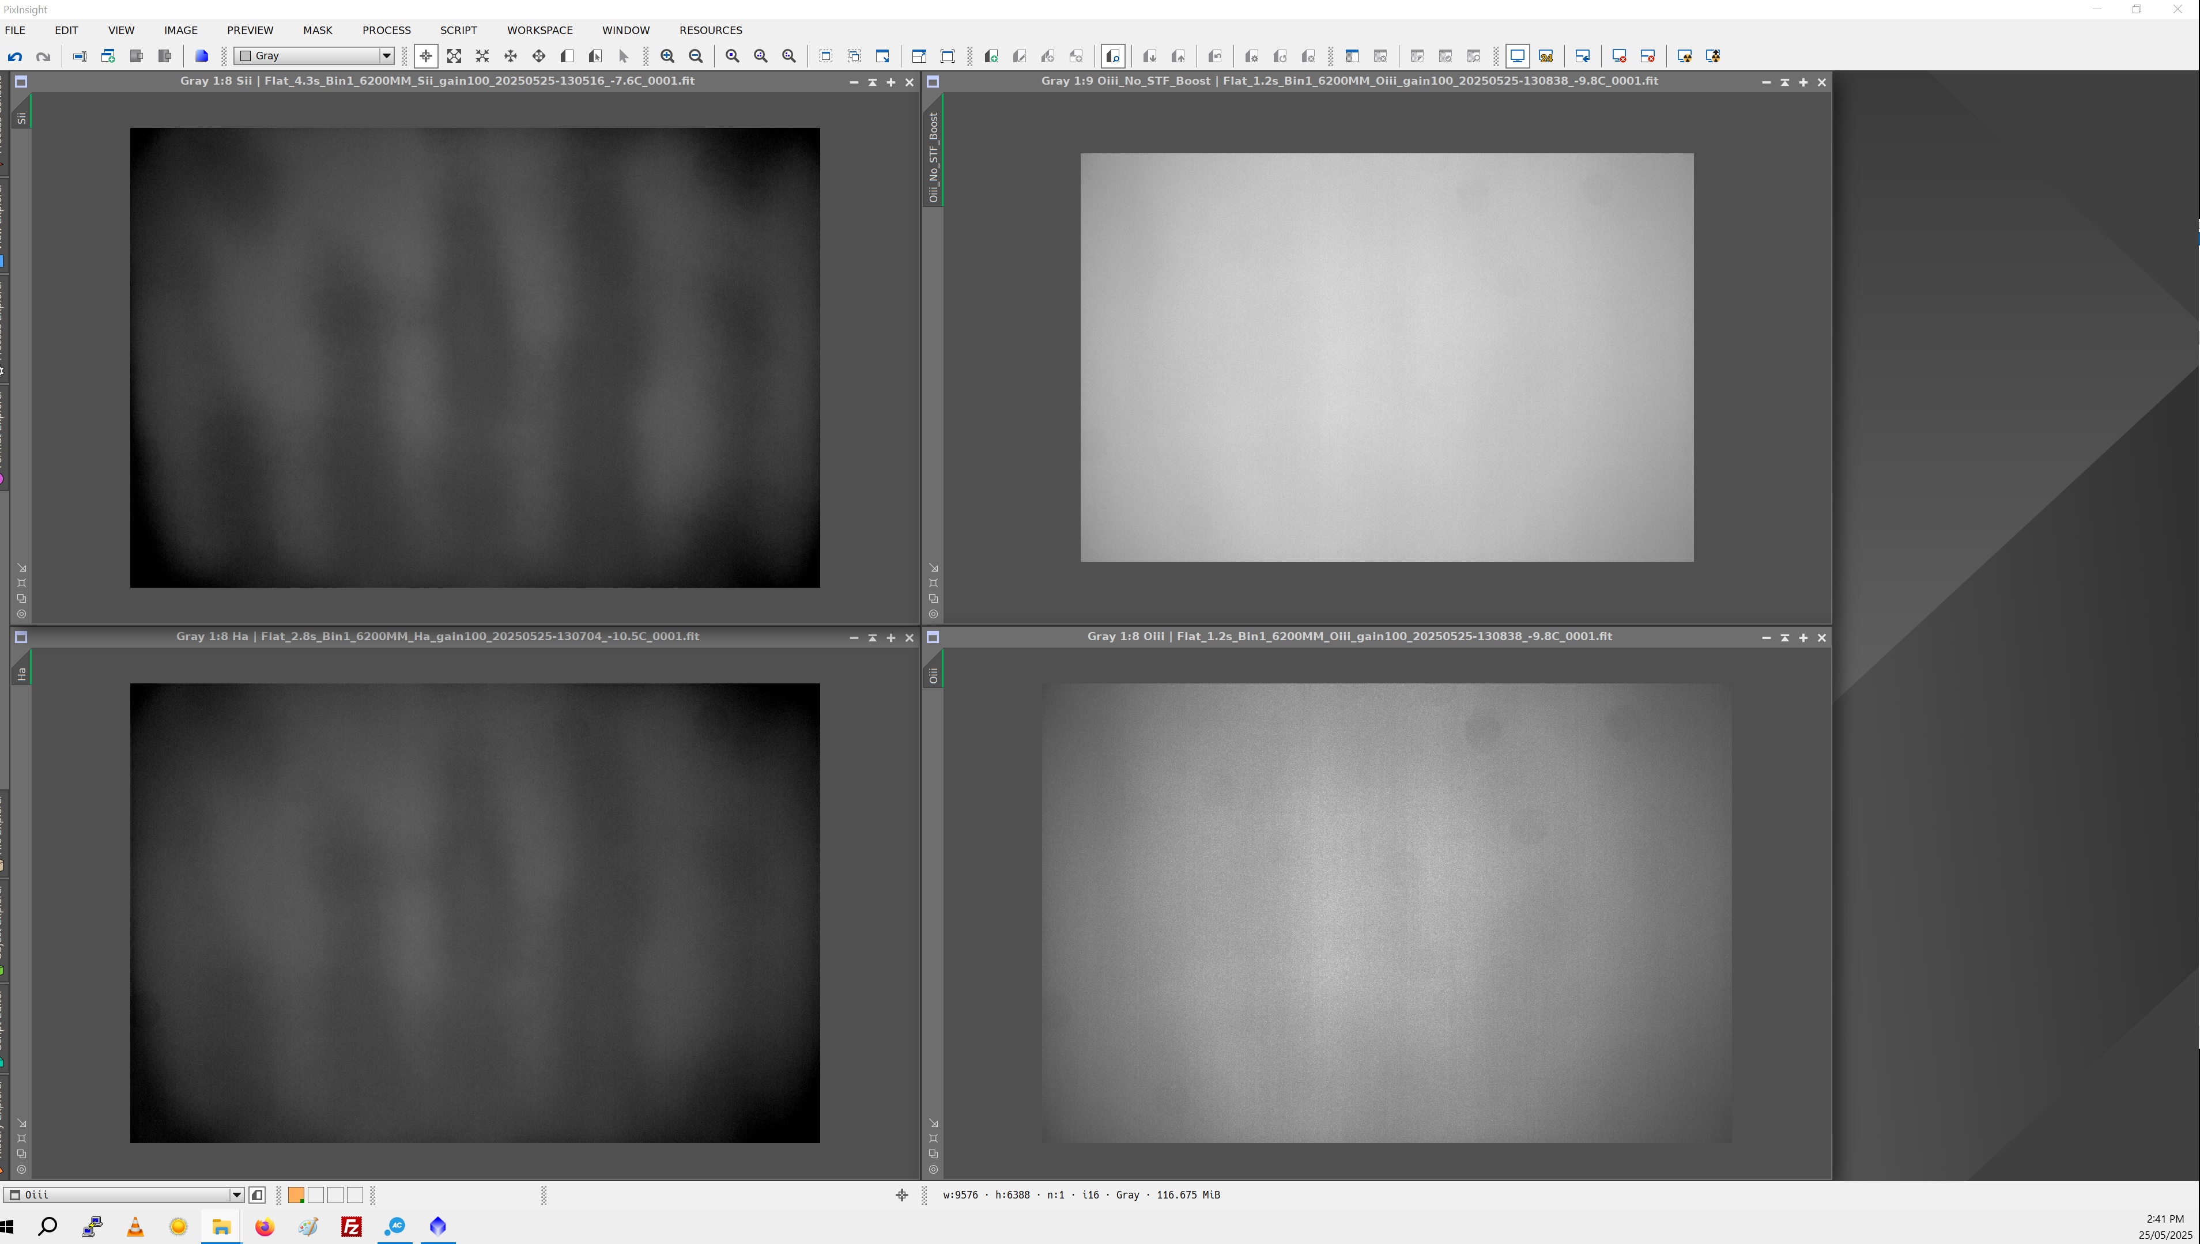Select the Dynamic Operation arrow tool
The width and height of the screenshot is (2200, 1244).
click(623, 56)
